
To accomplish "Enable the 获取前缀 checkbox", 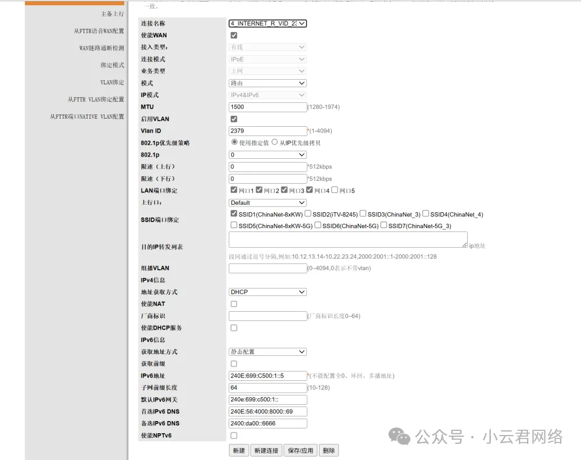I will [234, 363].
